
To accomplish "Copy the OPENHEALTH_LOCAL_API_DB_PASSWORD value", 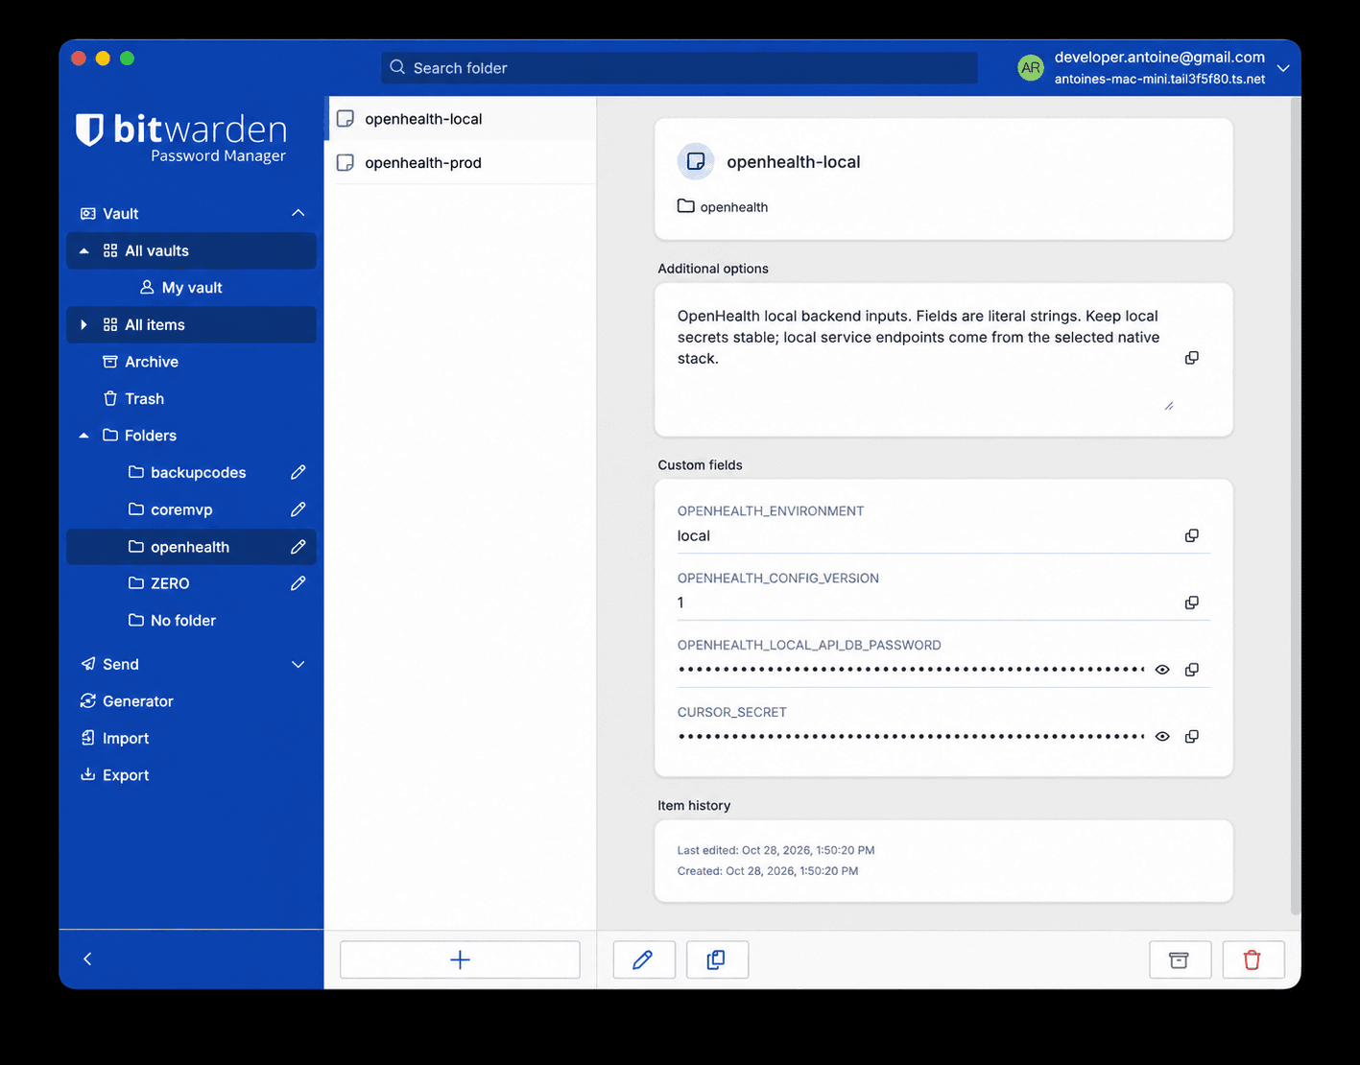I will tap(1191, 670).
